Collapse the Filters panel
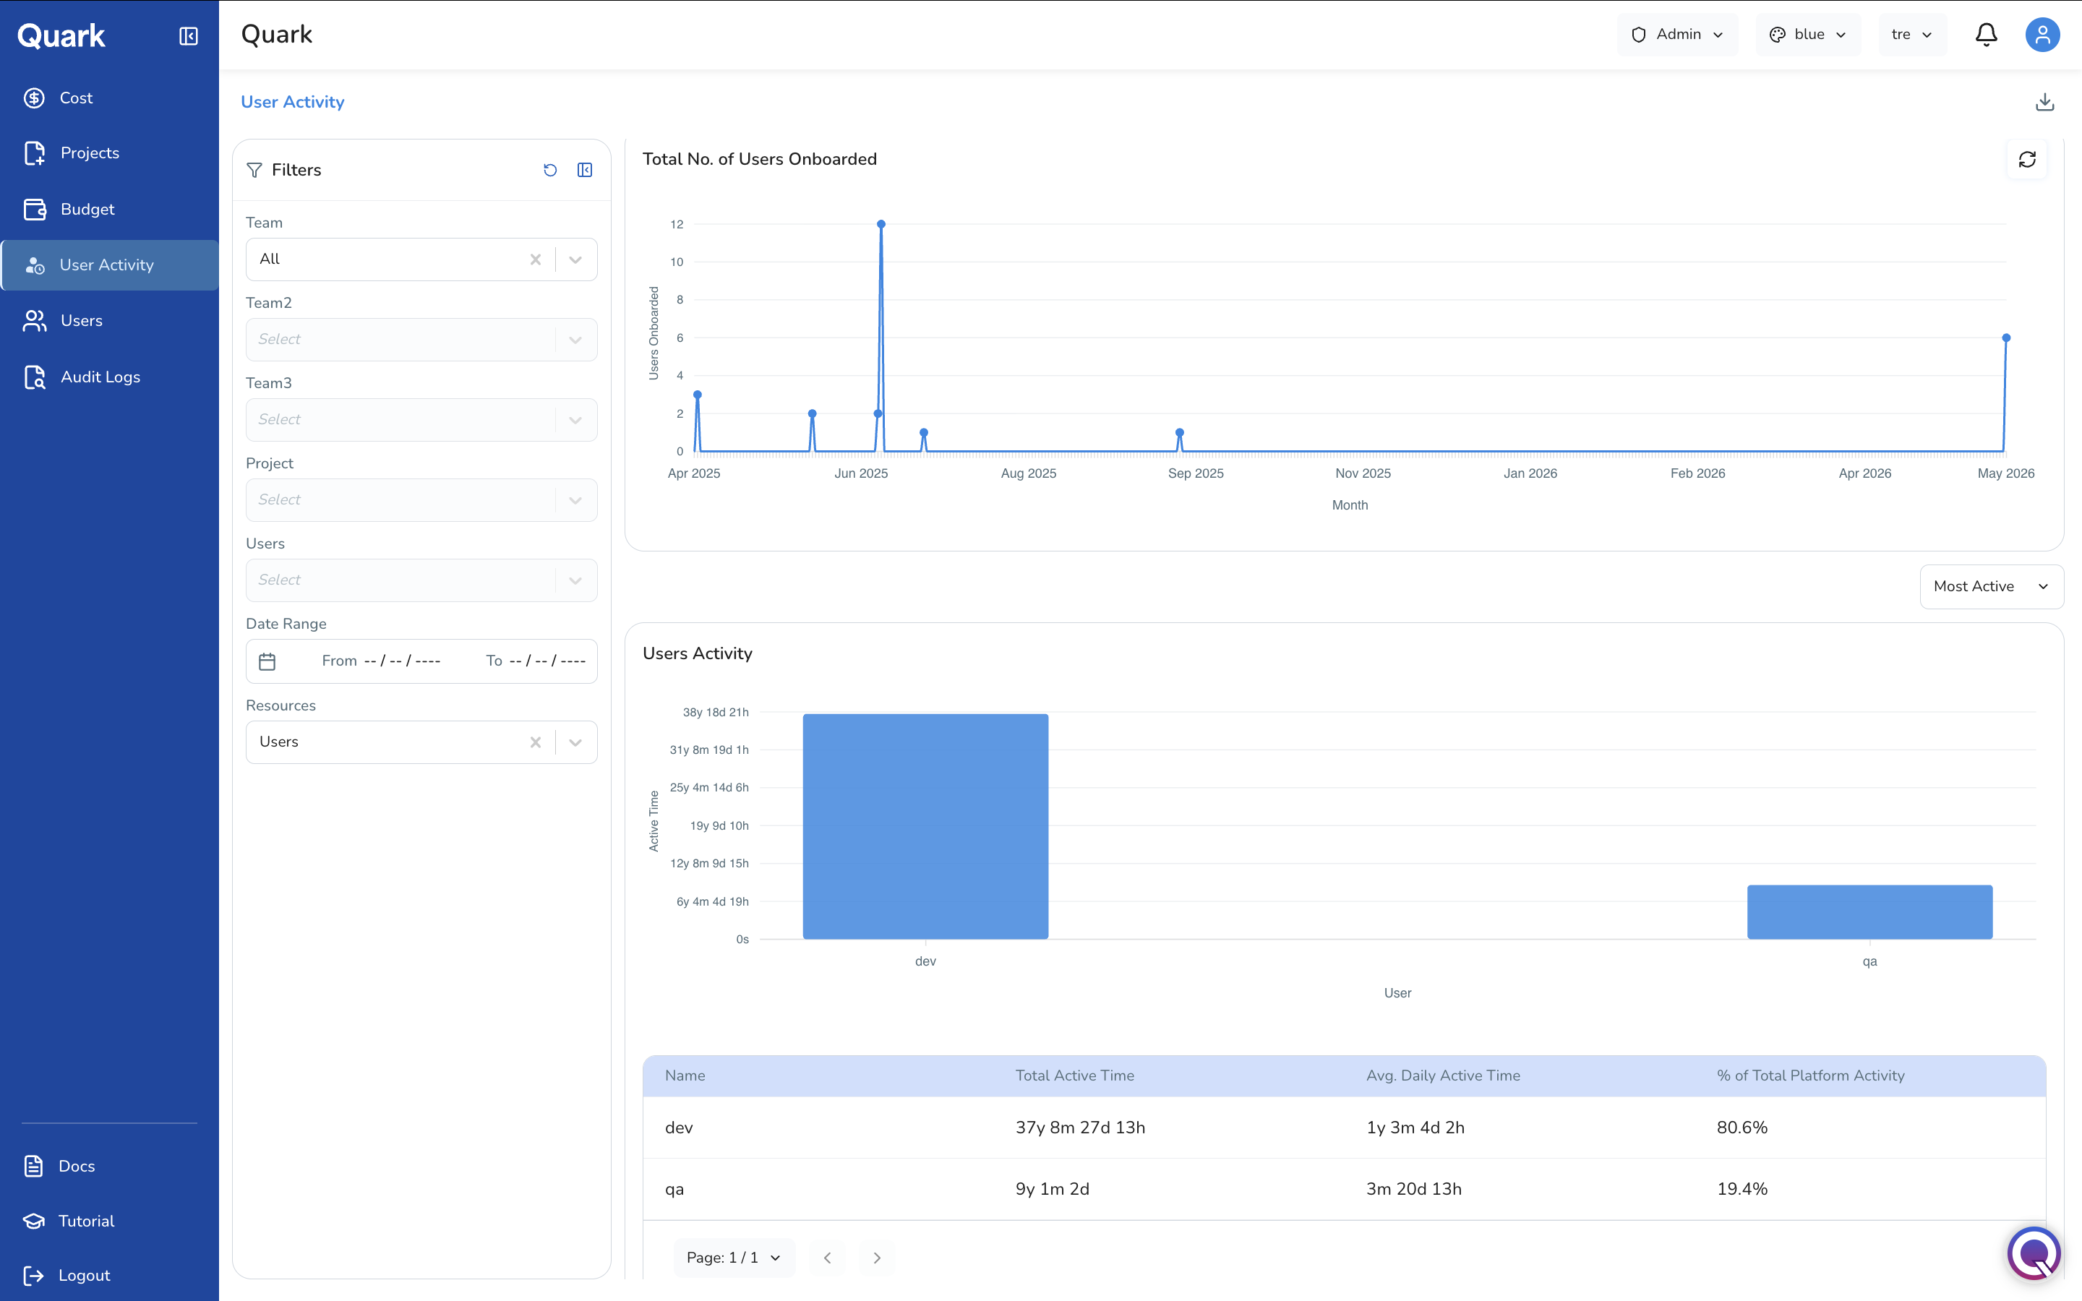 pos(585,171)
